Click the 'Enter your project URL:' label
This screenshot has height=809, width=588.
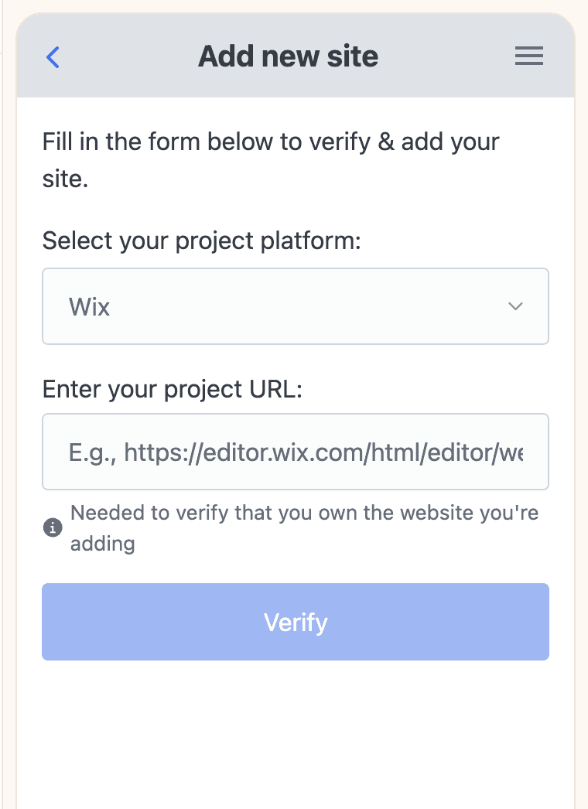pos(172,387)
